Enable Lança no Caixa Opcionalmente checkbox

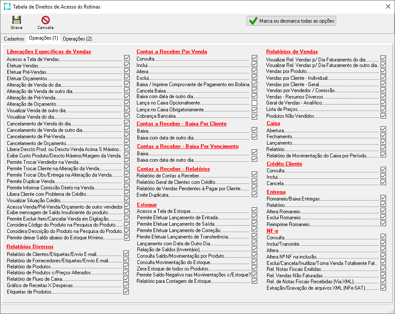pos(255,103)
